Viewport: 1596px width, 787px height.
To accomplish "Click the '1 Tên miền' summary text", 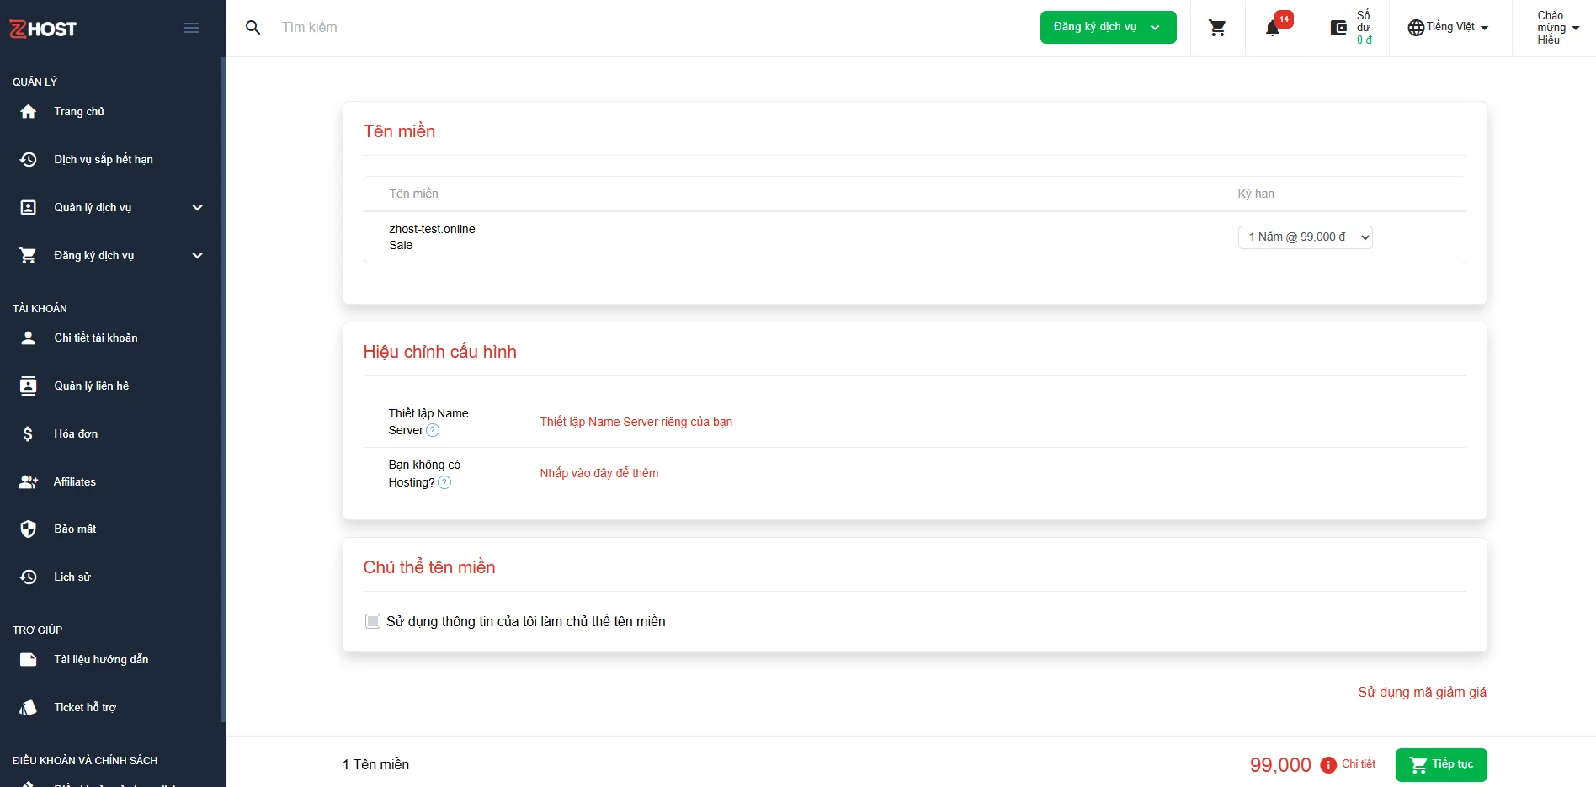I will 375,764.
